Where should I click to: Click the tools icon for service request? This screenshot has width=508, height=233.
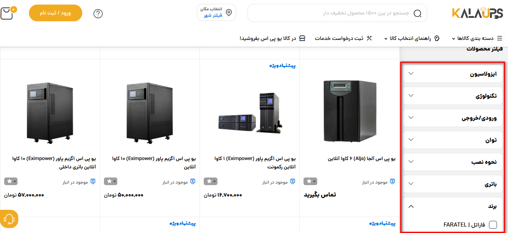pyautogui.click(x=369, y=38)
